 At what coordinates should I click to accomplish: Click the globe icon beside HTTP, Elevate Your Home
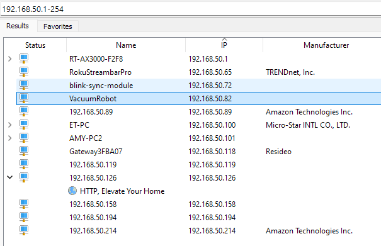[x=72, y=191]
